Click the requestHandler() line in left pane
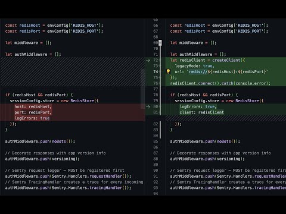286x214 pixels. [x=68, y=176]
